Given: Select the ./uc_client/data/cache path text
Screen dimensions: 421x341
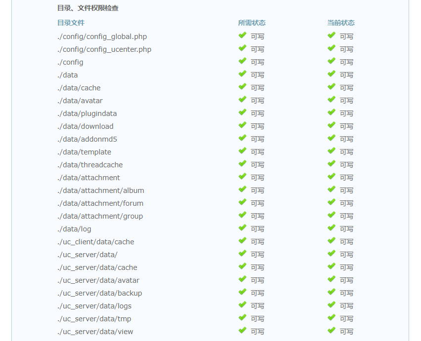Looking at the screenshot, I should coord(95,242).
